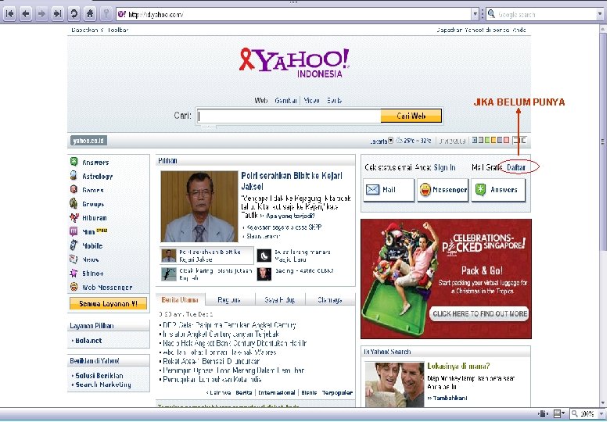Select the Gambar search tab
Image resolution: width=610 pixels, height=422 pixels.
pos(286,101)
